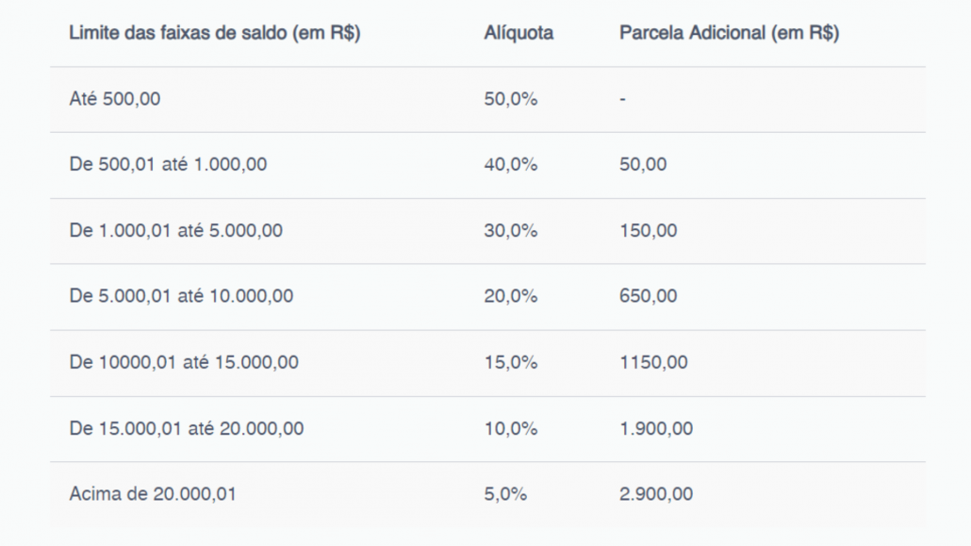Click 'De 1.000,01 até 5.000,00' row label
971x546 pixels.
click(x=176, y=231)
